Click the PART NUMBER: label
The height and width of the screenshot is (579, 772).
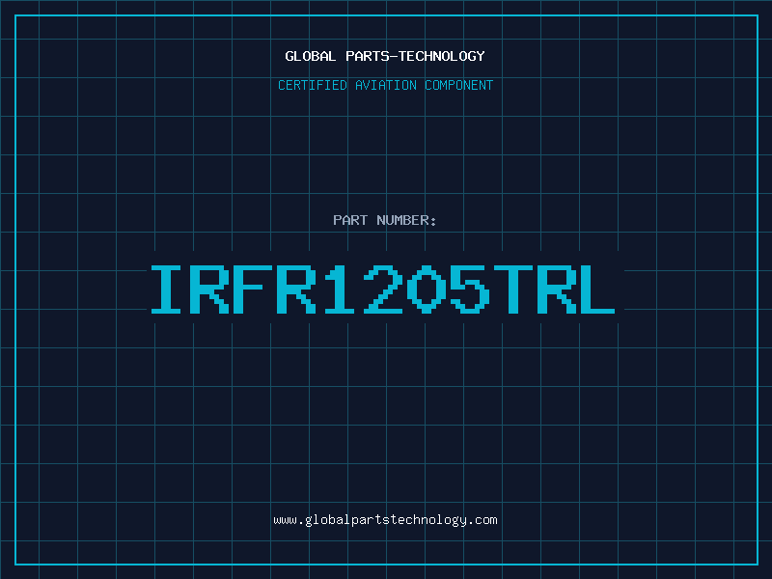click(385, 220)
